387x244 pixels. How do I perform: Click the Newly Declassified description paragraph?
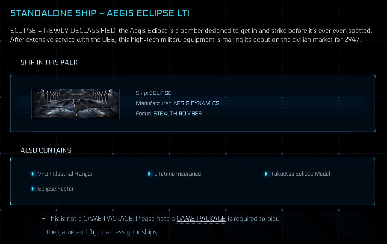[191, 35]
